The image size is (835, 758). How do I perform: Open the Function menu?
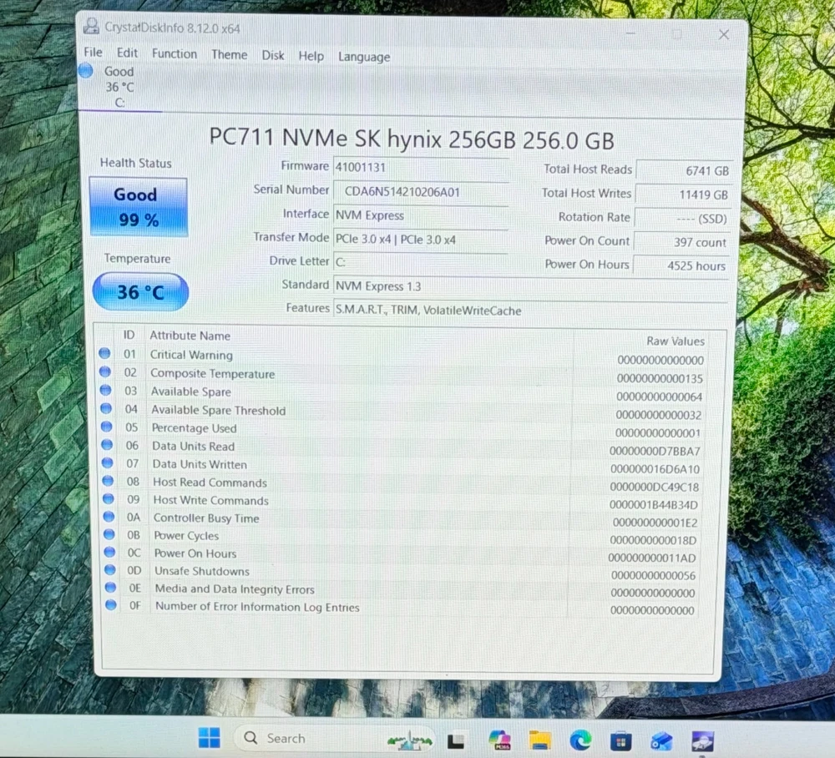[x=175, y=53]
